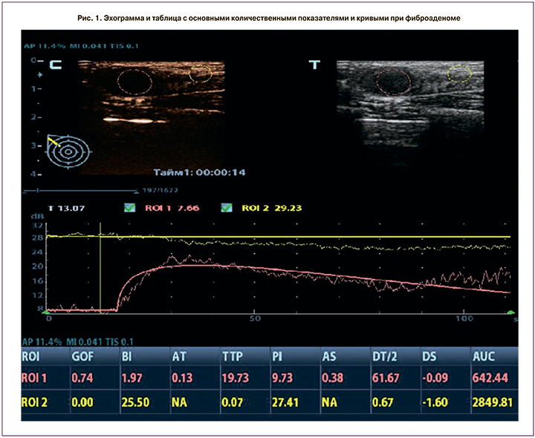Image resolution: width=535 pixels, height=438 pixels.
Task: Click the T tissue view label
Action: click(x=314, y=65)
